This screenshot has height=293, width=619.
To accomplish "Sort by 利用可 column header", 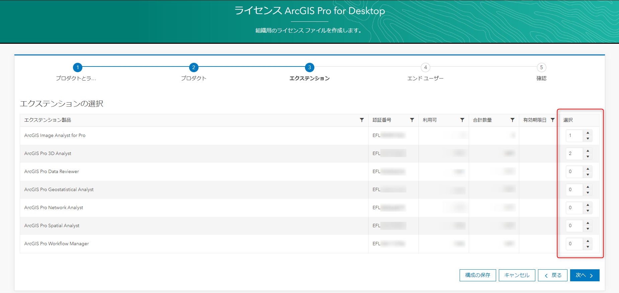I will [430, 120].
